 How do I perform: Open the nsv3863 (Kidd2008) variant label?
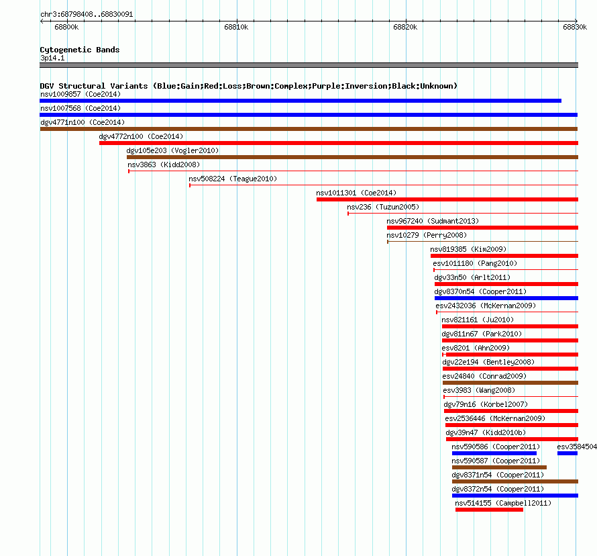point(164,165)
